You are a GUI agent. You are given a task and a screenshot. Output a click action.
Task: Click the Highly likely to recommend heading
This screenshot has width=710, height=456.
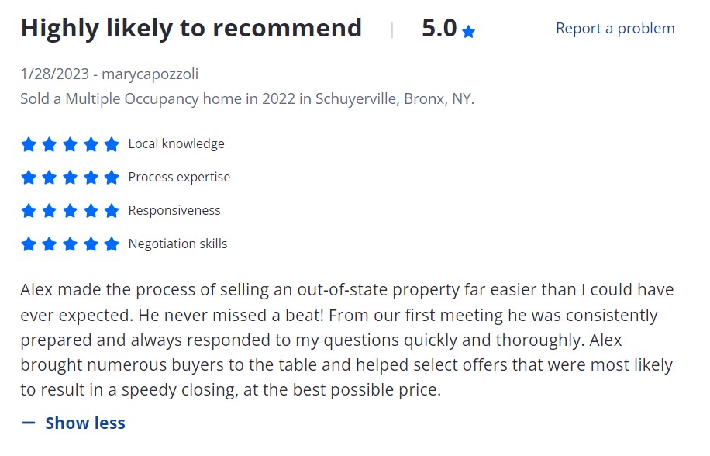(191, 29)
